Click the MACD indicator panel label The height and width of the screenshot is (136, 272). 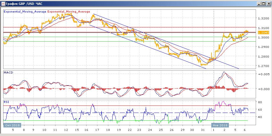pos(8,72)
